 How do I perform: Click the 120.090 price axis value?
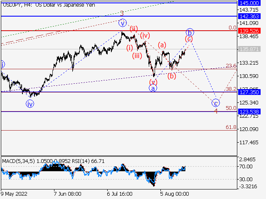(x=249, y=129)
